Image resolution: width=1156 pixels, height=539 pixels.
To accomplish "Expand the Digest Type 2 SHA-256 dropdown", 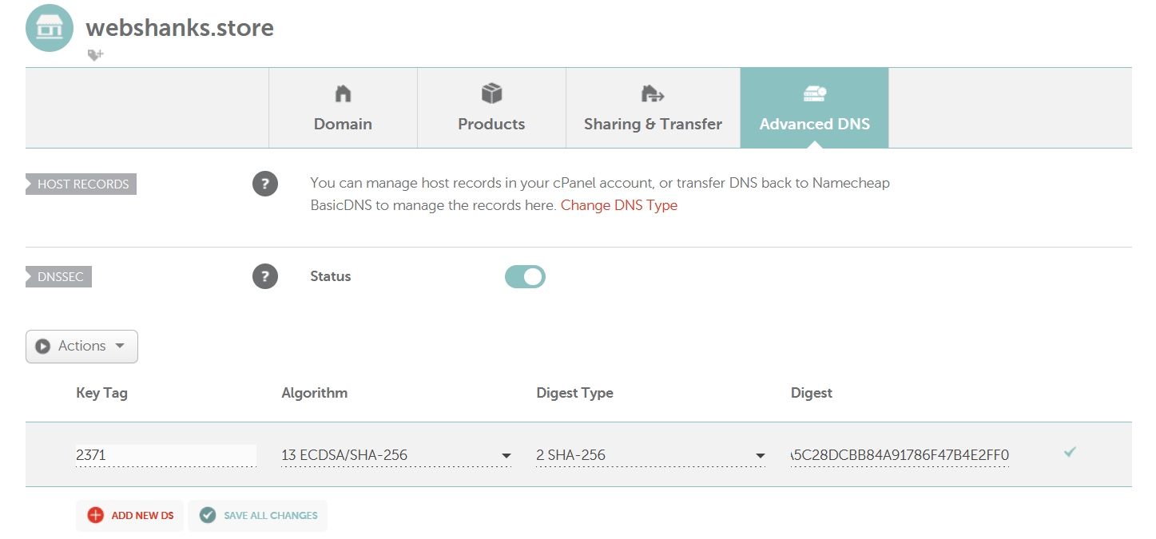I will pos(650,455).
